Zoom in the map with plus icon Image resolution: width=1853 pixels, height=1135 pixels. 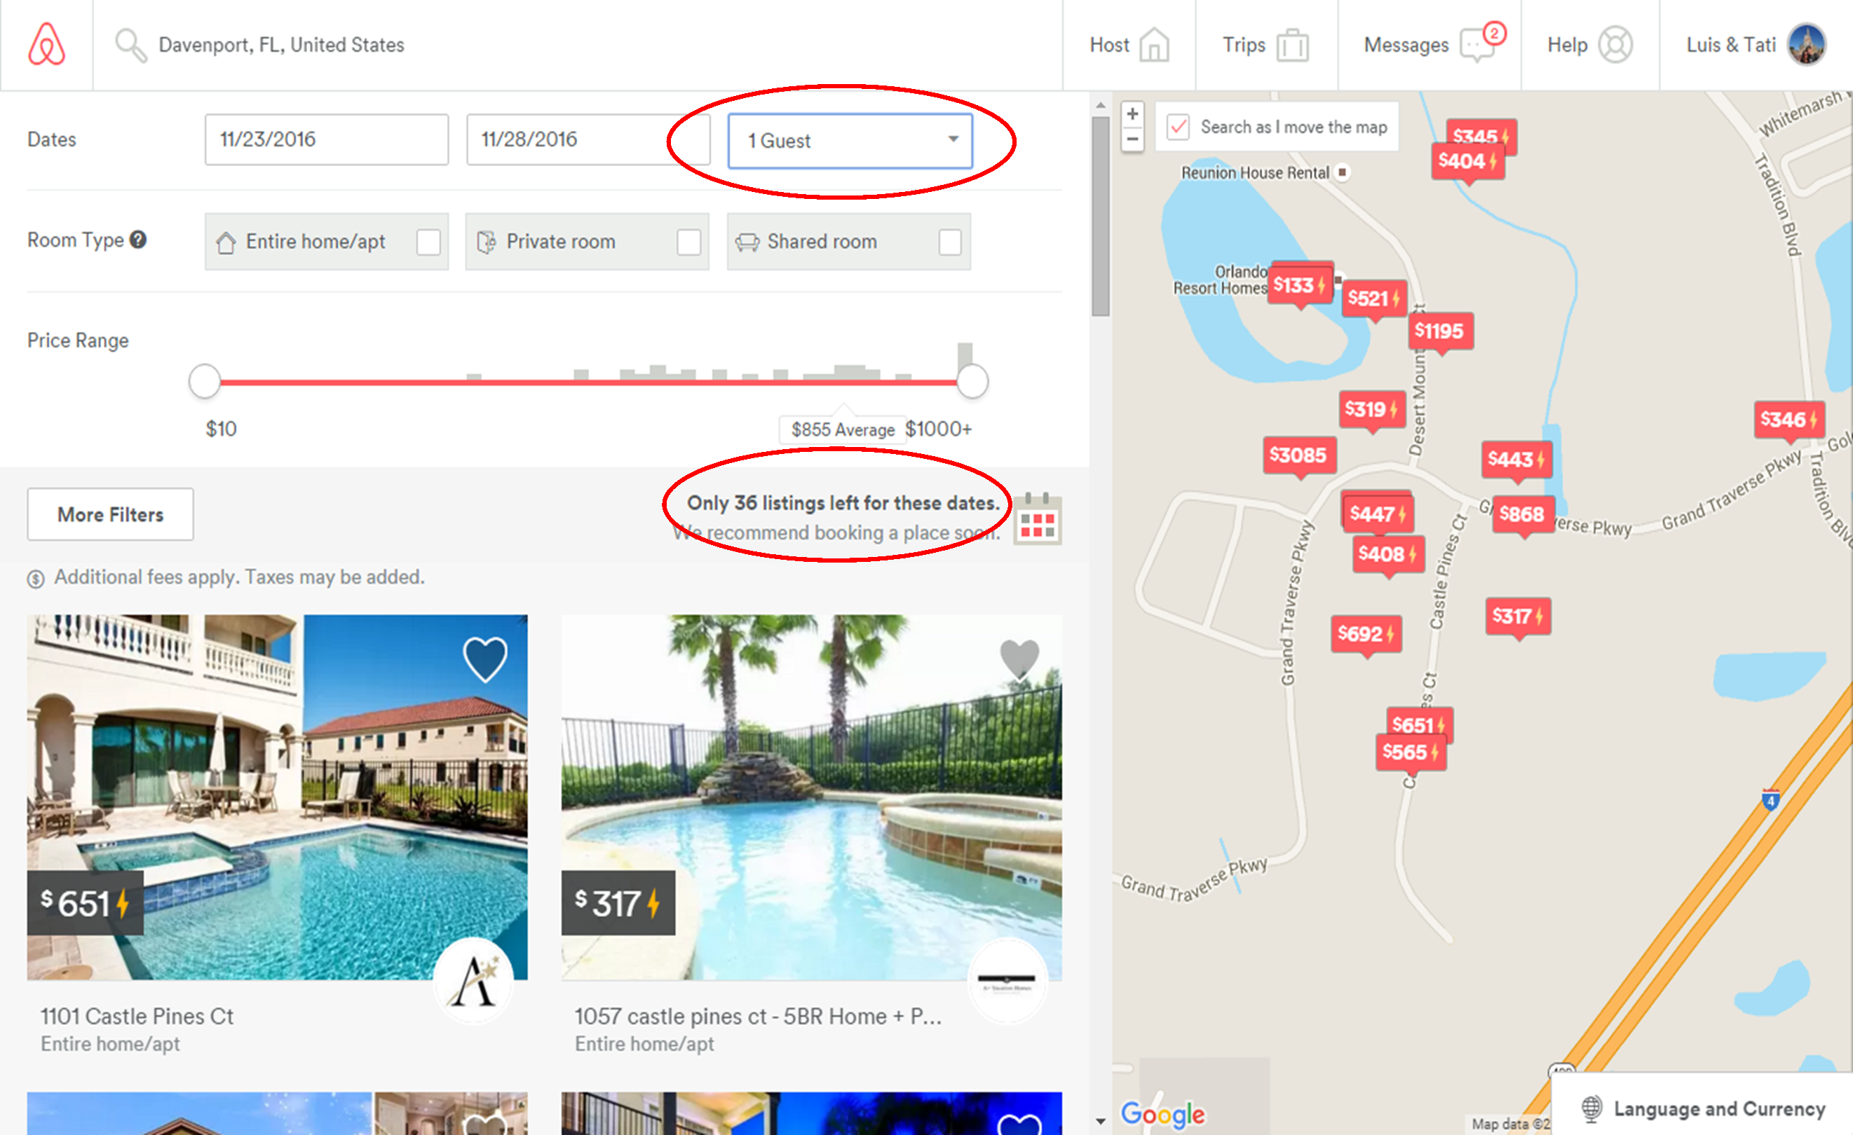(1132, 113)
